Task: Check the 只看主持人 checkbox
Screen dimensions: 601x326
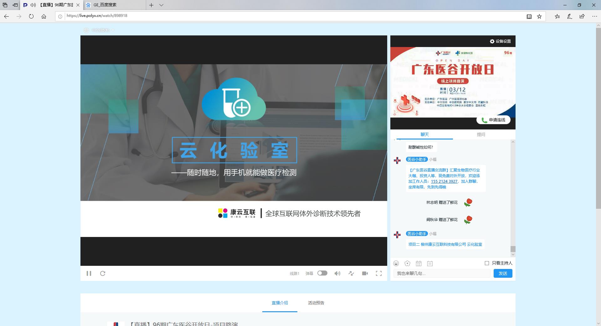Action: pyautogui.click(x=487, y=263)
